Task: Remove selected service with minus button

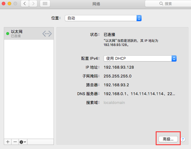Action: click(15, 142)
